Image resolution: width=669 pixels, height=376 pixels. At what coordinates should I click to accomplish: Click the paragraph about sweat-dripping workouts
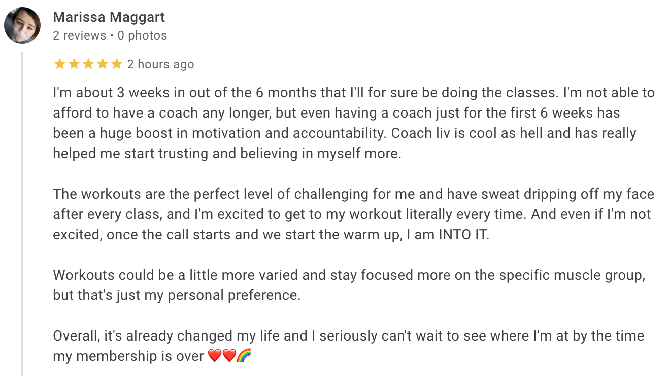point(354,214)
